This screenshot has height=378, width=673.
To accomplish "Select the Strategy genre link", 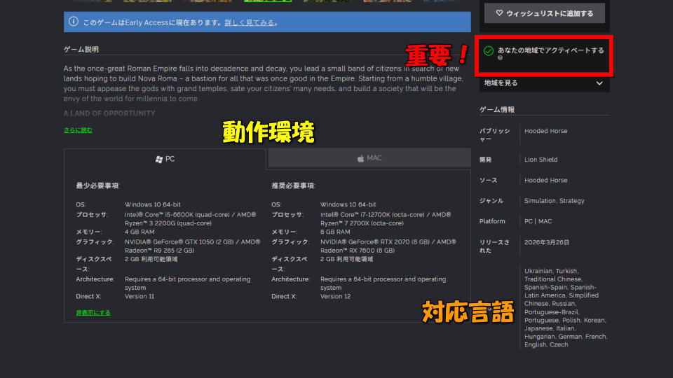I will [572, 201].
